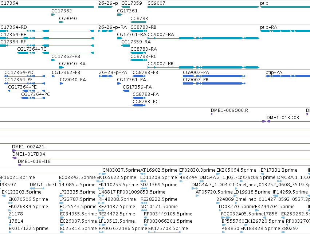Click EST EK017122.5prime

28,229
